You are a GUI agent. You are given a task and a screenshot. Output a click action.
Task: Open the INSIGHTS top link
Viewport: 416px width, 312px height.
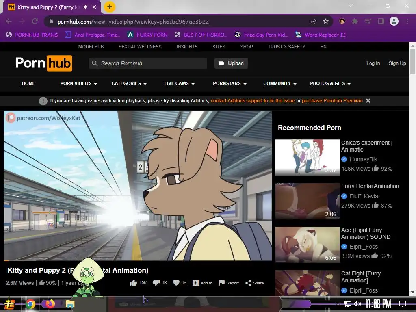pos(187,47)
